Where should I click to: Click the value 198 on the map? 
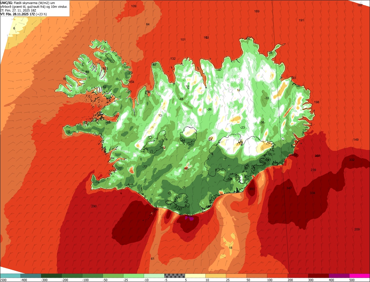317,102
